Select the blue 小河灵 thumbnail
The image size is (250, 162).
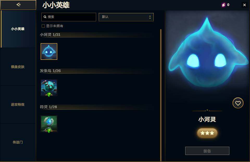[x=49, y=51]
